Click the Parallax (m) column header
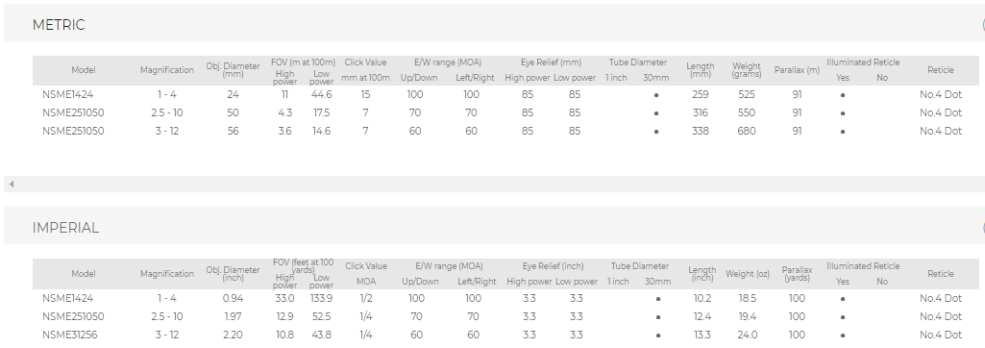 [x=797, y=70]
